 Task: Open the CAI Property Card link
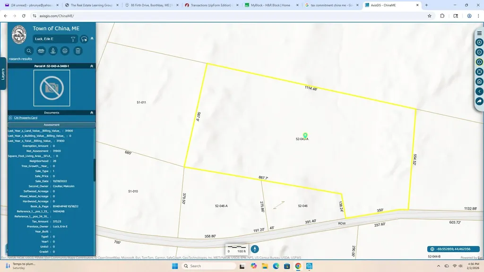pos(26,118)
